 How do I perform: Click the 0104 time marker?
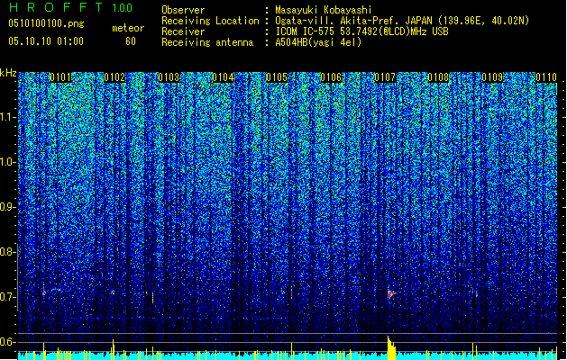(x=223, y=77)
